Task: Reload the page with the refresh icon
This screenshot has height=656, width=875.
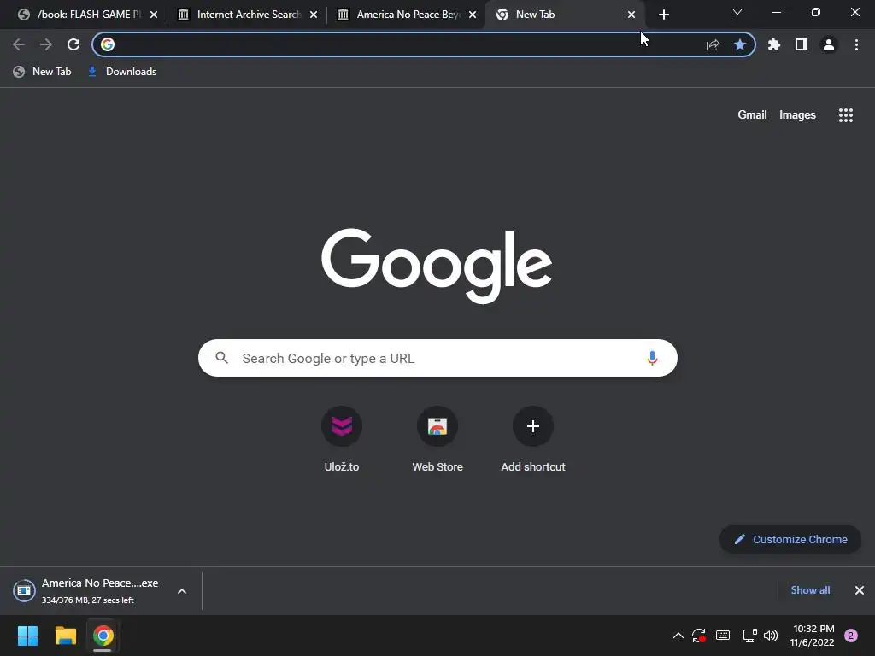Action: click(73, 44)
